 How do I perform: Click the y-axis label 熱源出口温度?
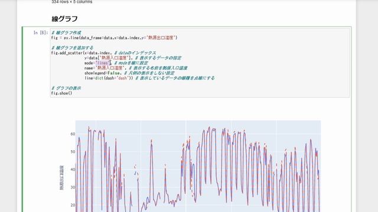61,178
